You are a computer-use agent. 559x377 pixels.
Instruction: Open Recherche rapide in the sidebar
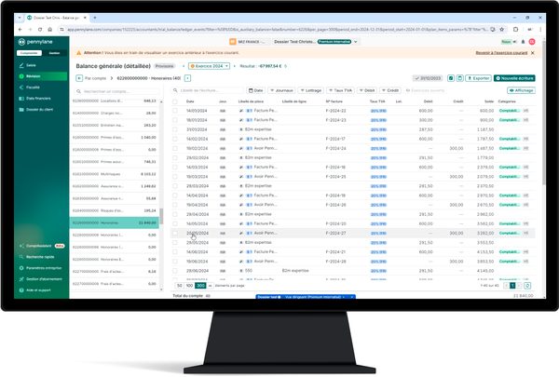click(41, 257)
